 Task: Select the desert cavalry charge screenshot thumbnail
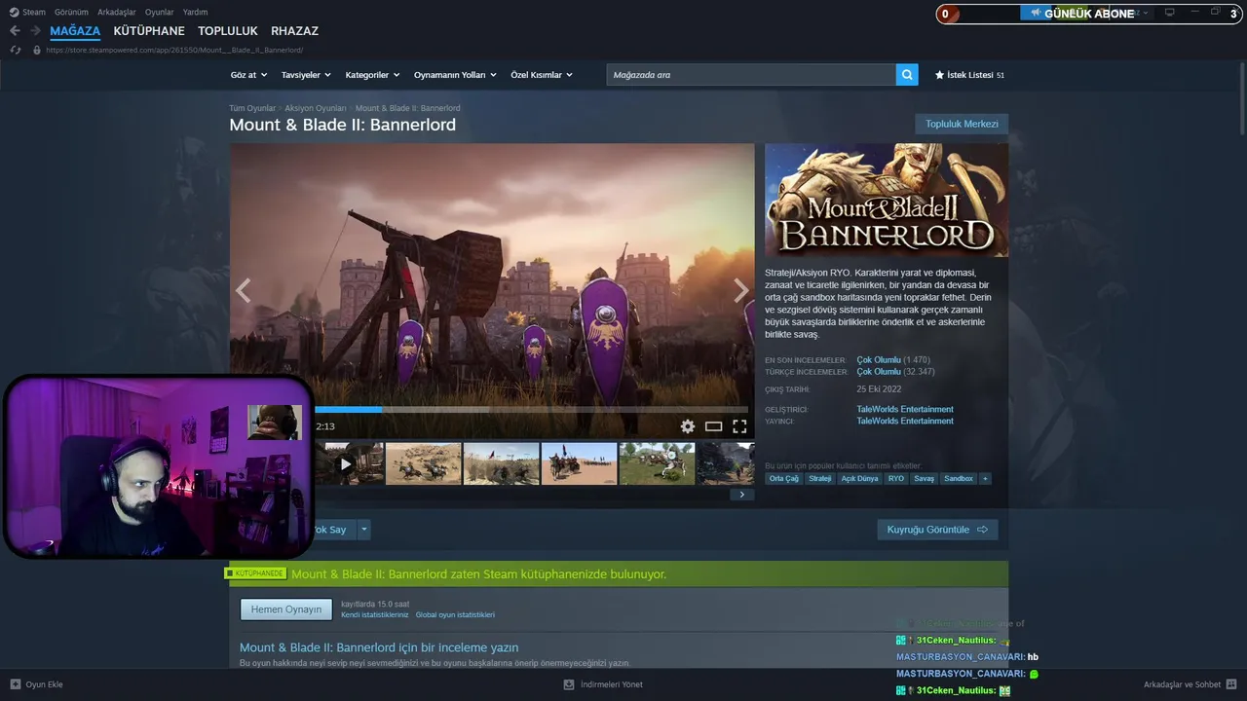pos(424,463)
